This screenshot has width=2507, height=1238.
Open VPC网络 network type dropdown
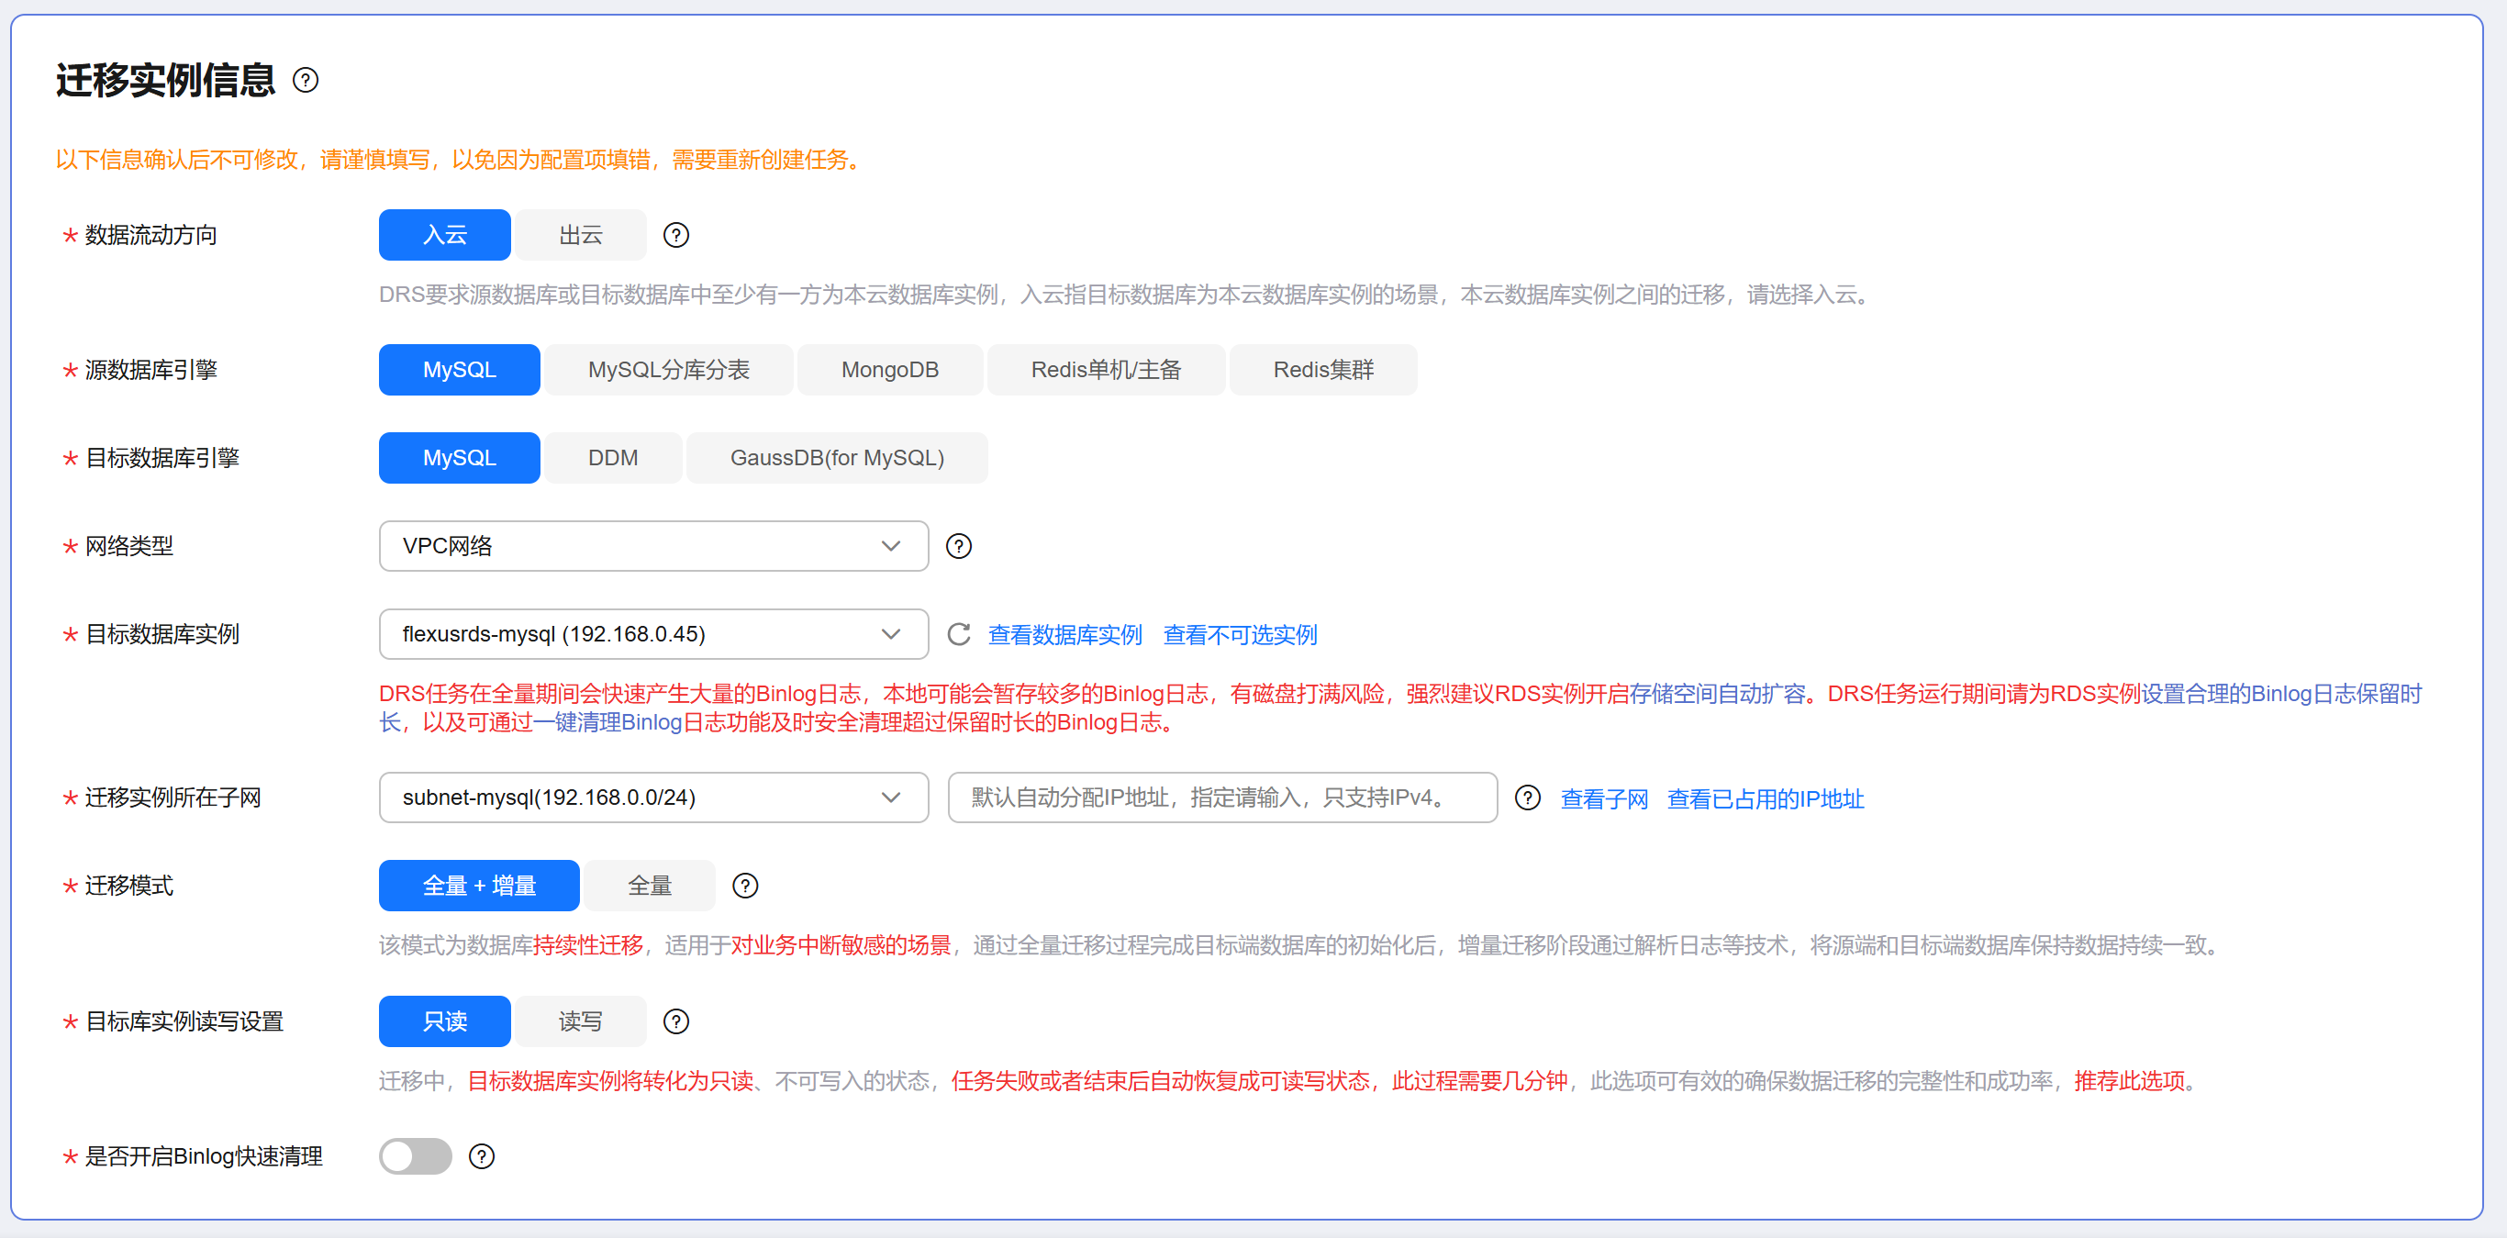(x=654, y=547)
